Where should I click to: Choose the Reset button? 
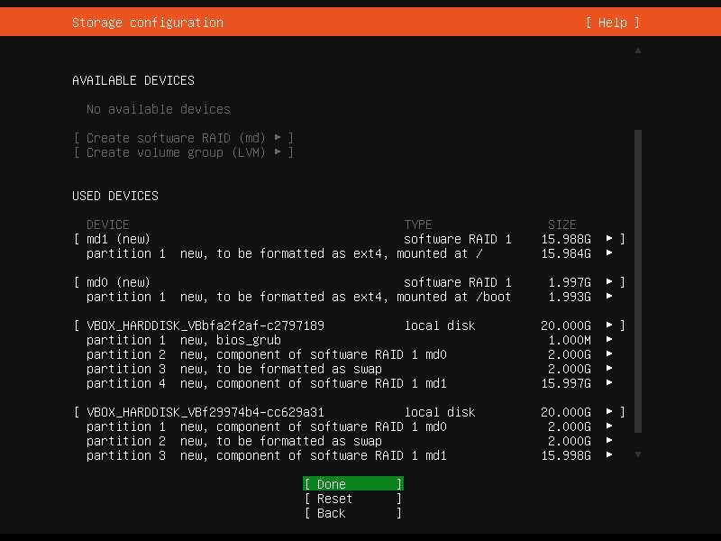coord(353,499)
